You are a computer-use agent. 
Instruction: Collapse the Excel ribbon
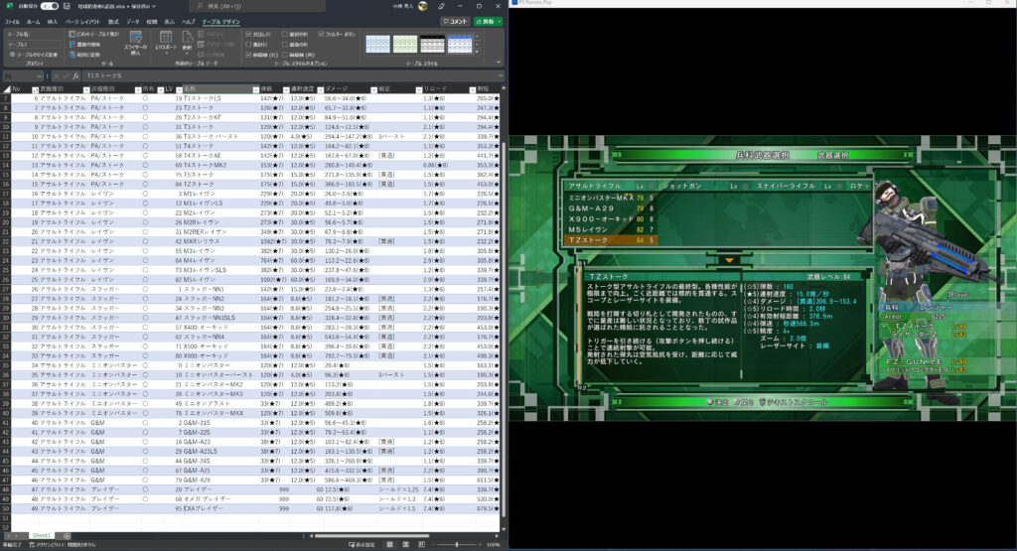(499, 63)
